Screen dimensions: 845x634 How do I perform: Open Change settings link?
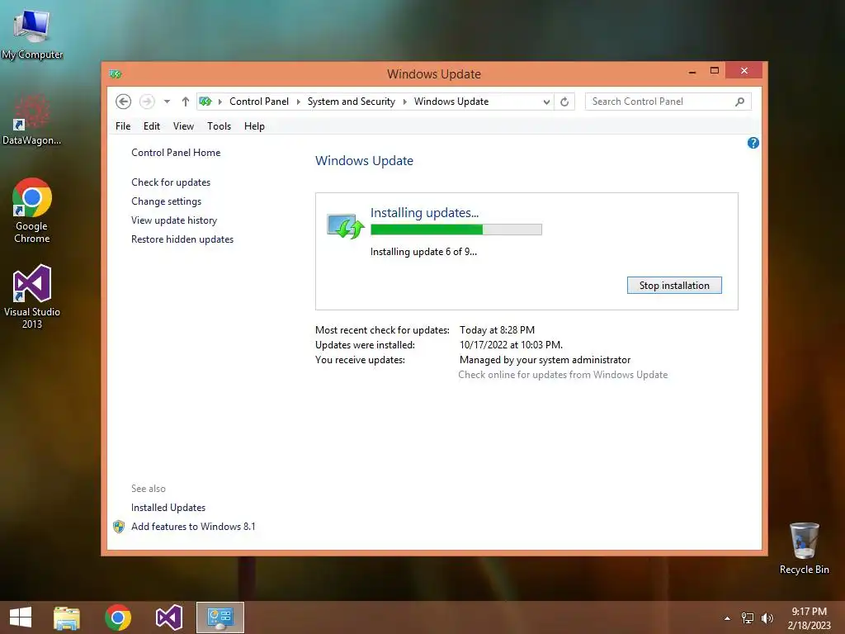pos(166,201)
